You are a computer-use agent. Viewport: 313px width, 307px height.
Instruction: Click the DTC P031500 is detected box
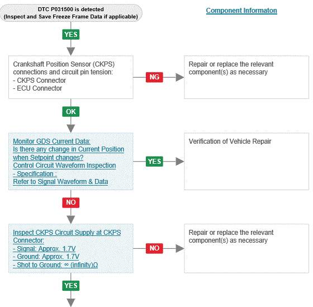[71, 13]
